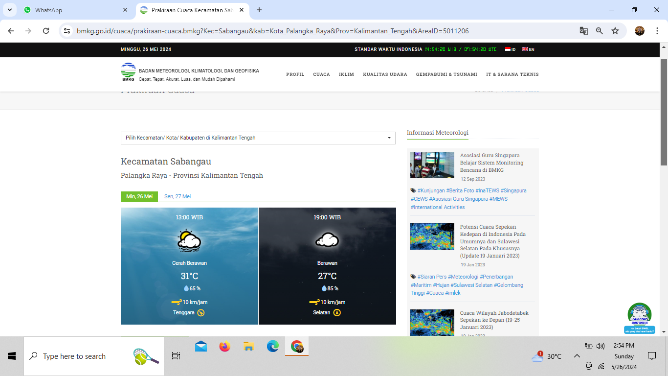668x376 pixels.
Task: Click the browser address bar URL
Action: (273, 31)
